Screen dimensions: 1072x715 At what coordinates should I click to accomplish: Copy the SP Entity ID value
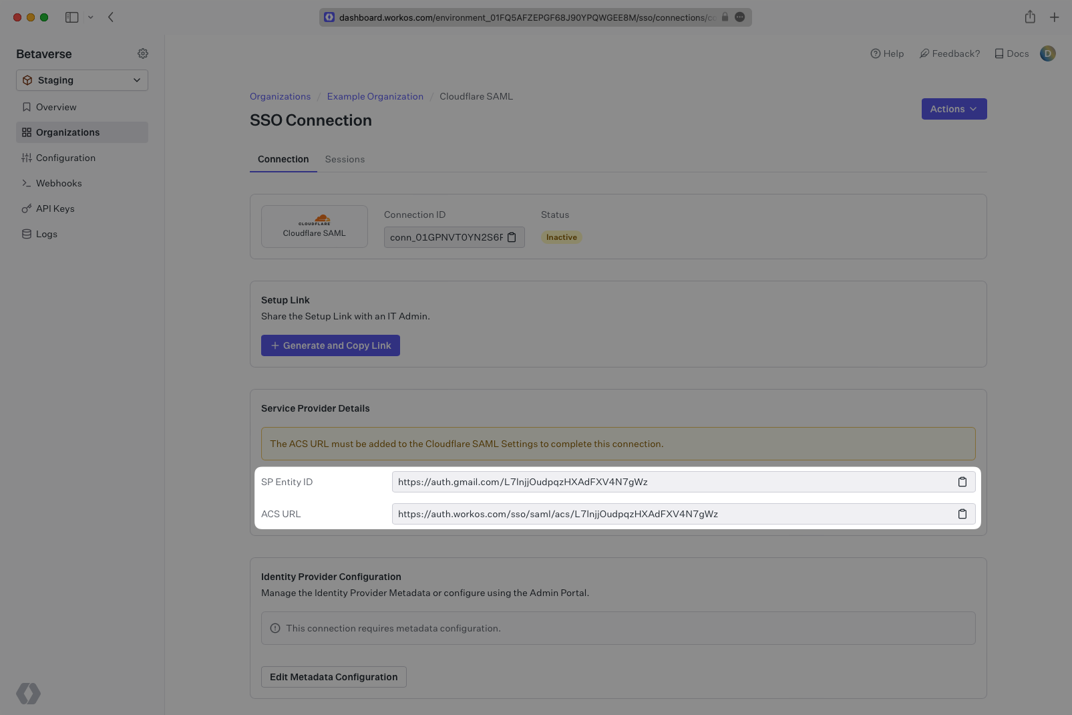point(962,481)
